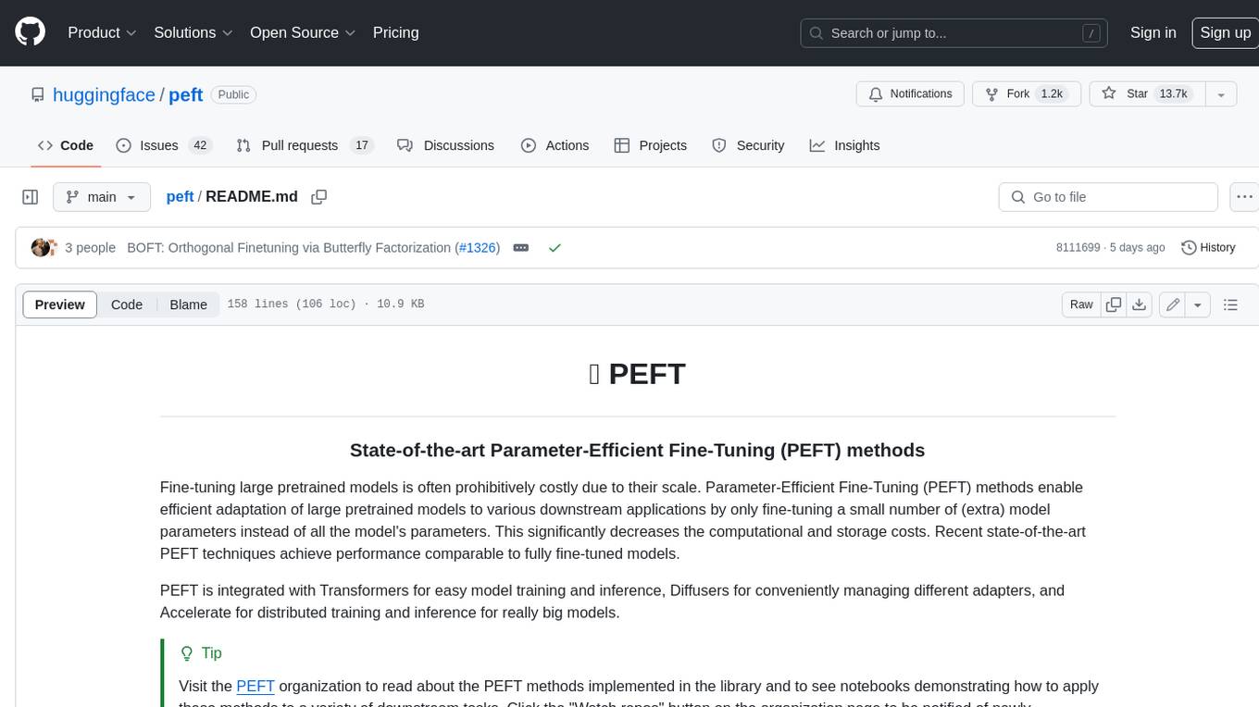The width and height of the screenshot is (1259, 707).
Task: Open the Pricing page
Action: [395, 32]
